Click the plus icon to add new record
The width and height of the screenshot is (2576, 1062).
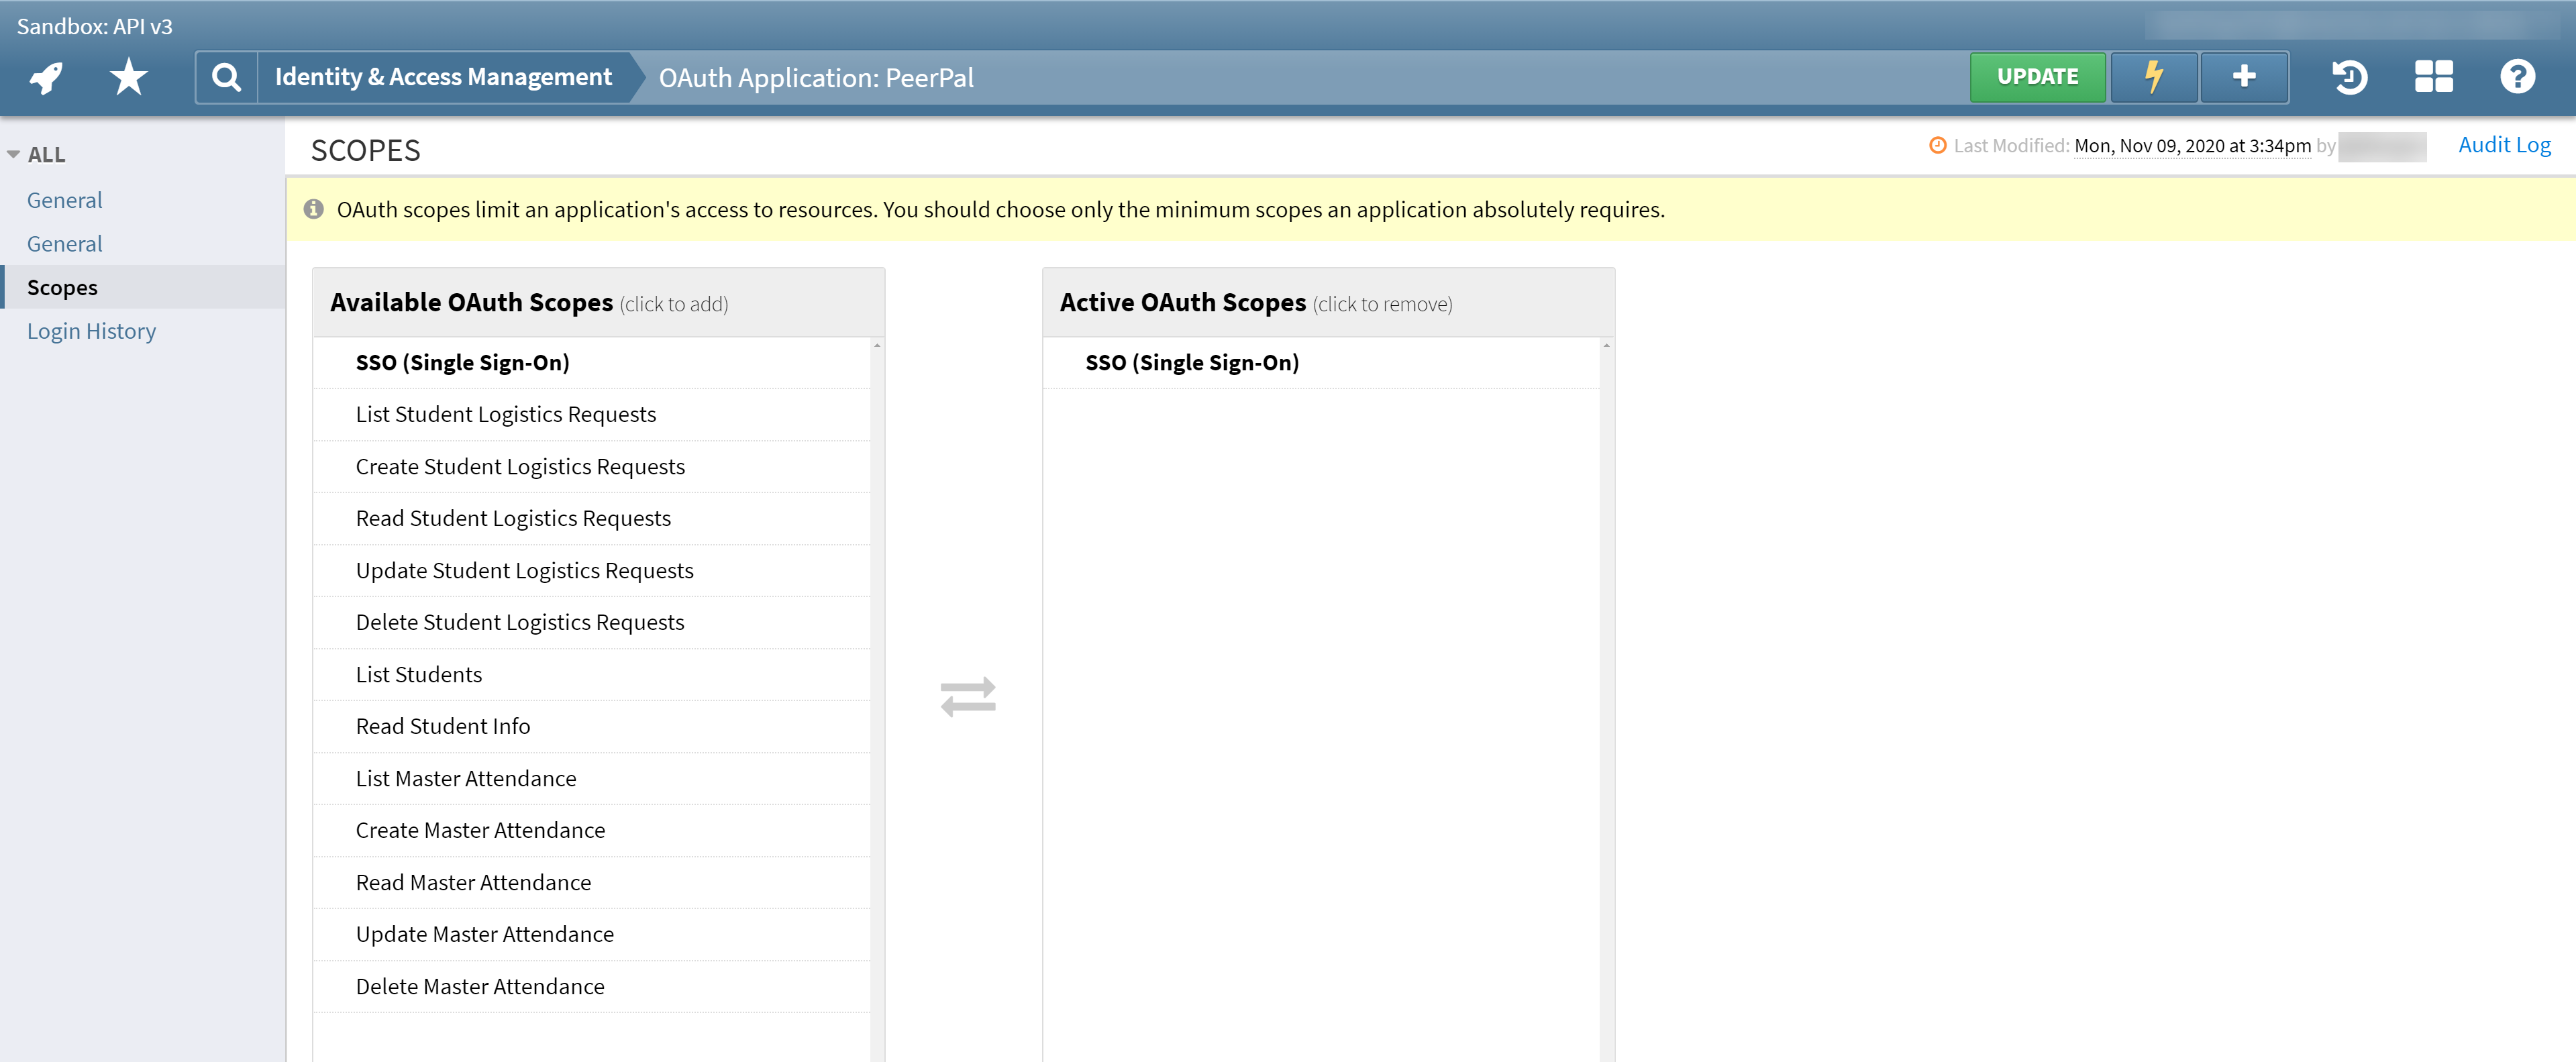[x=2244, y=77]
